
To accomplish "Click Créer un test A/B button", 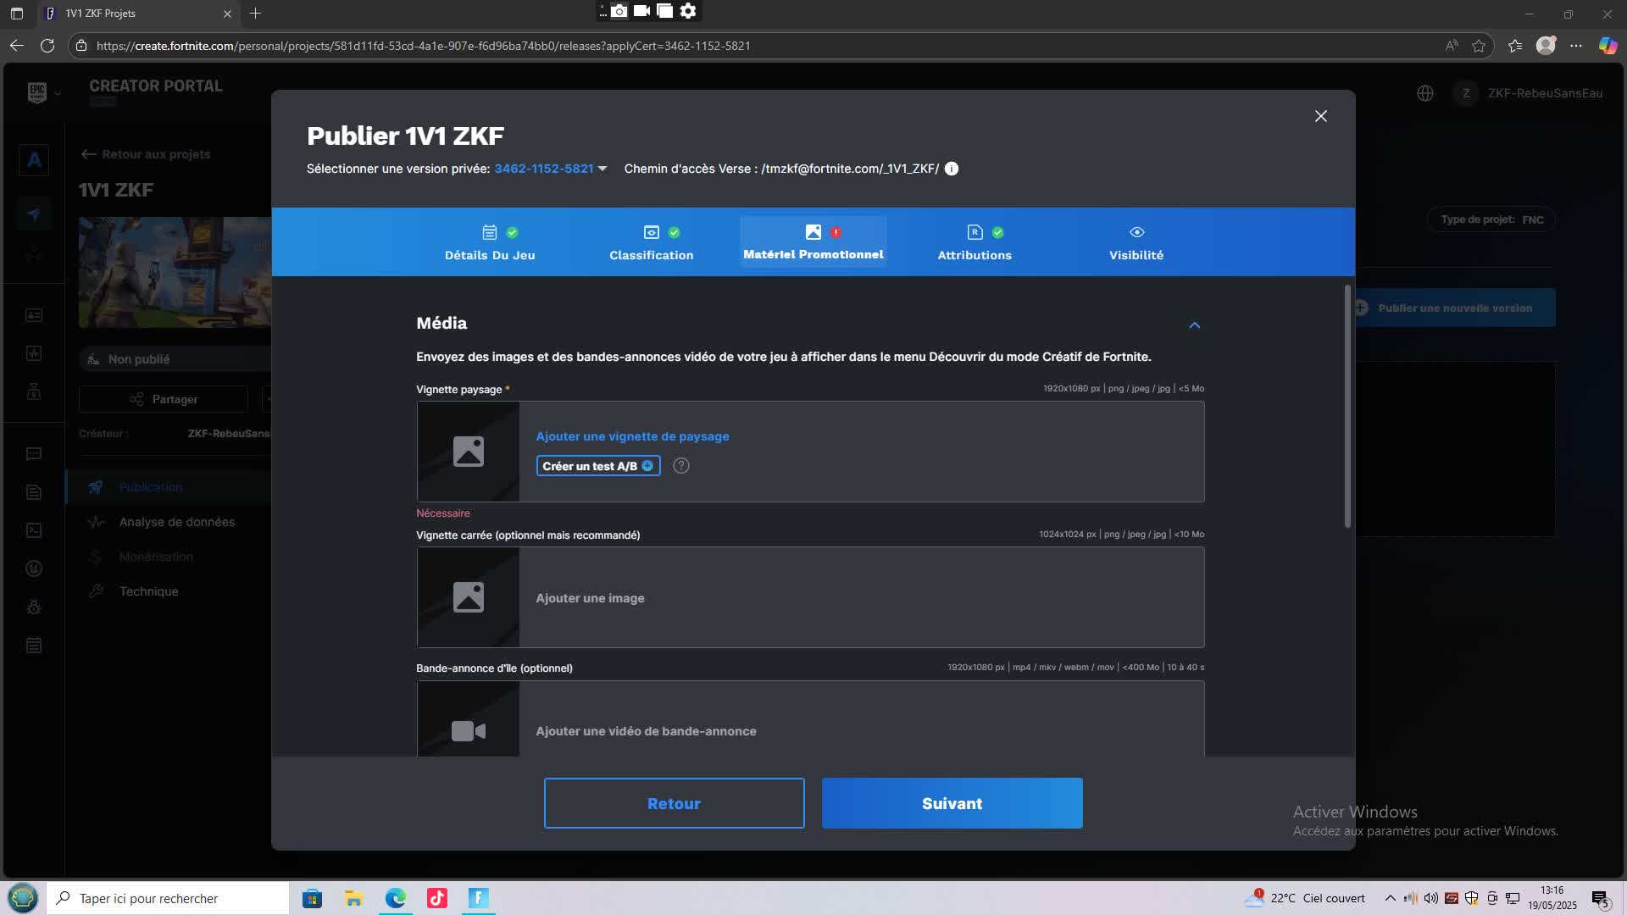I will [597, 466].
